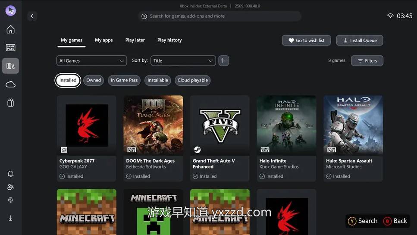Open the Filters panel button
Image resolution: width=417 pixels, height=235 pixels.
[367, 61]
